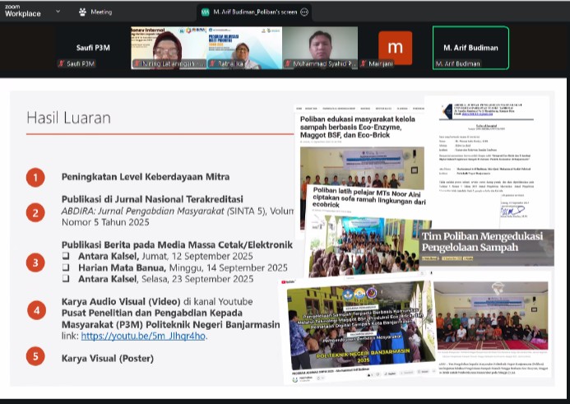The height and width of the screenshot is (404, 570).
Task: Click the orange number 3 circle
Action: point(35,262)
